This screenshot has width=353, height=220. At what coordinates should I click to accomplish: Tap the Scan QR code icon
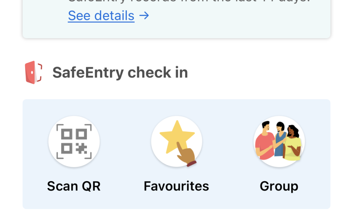coord(74,142)
